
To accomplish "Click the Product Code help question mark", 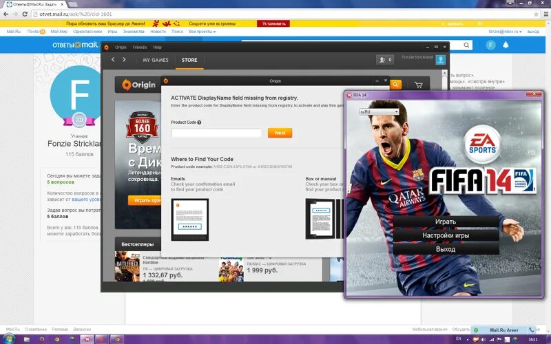I will coord(199,122).
